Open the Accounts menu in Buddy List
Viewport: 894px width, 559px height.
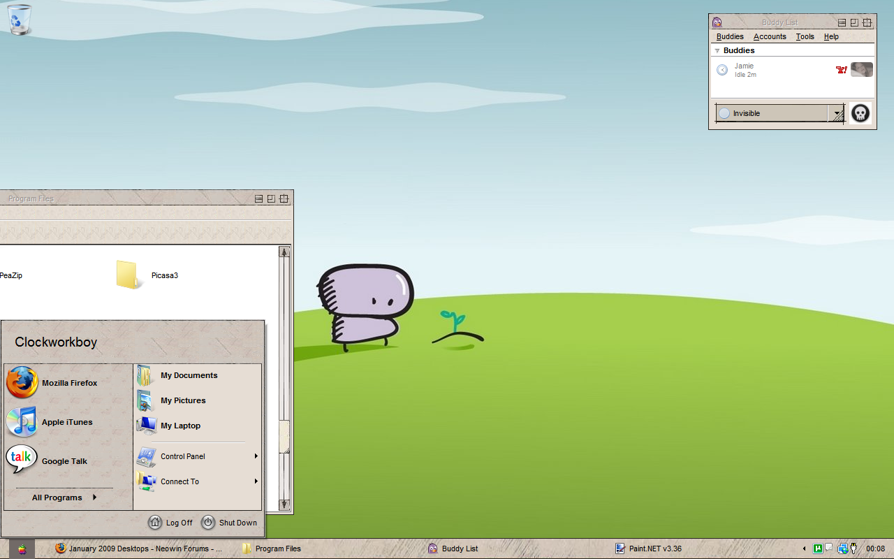point(770,36)
